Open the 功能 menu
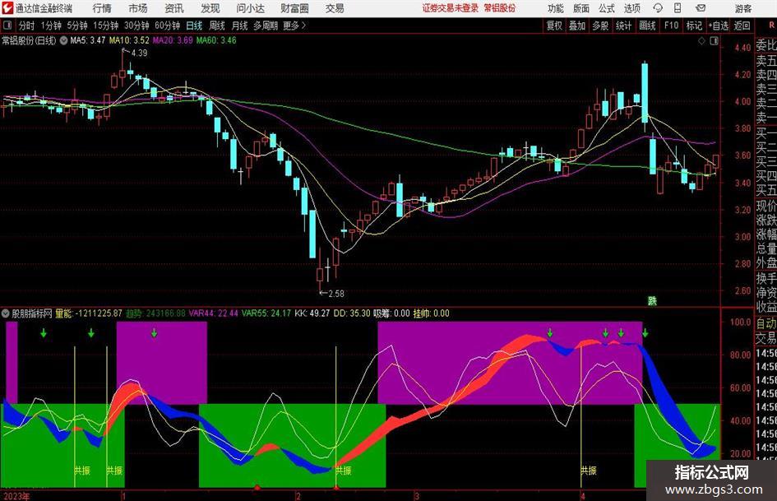Image resolution: width=777 pixels, height=501 pixels. pyautogui.click(x=556, y=8)
